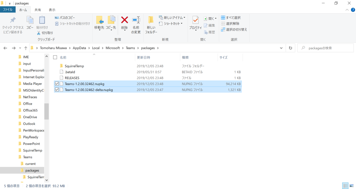Select SquirrelTemp folder in file list
Viewport: 356px width, 189px height.
(x=74, y=66)
